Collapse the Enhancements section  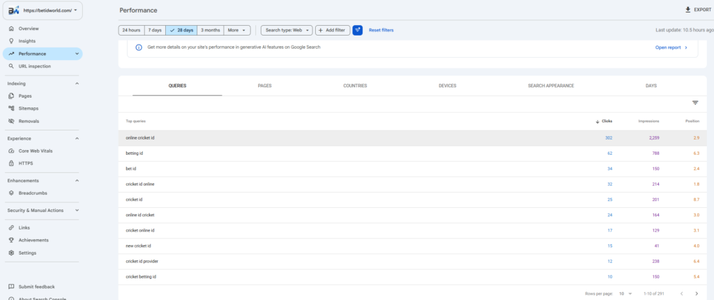[x=77, y=181]
